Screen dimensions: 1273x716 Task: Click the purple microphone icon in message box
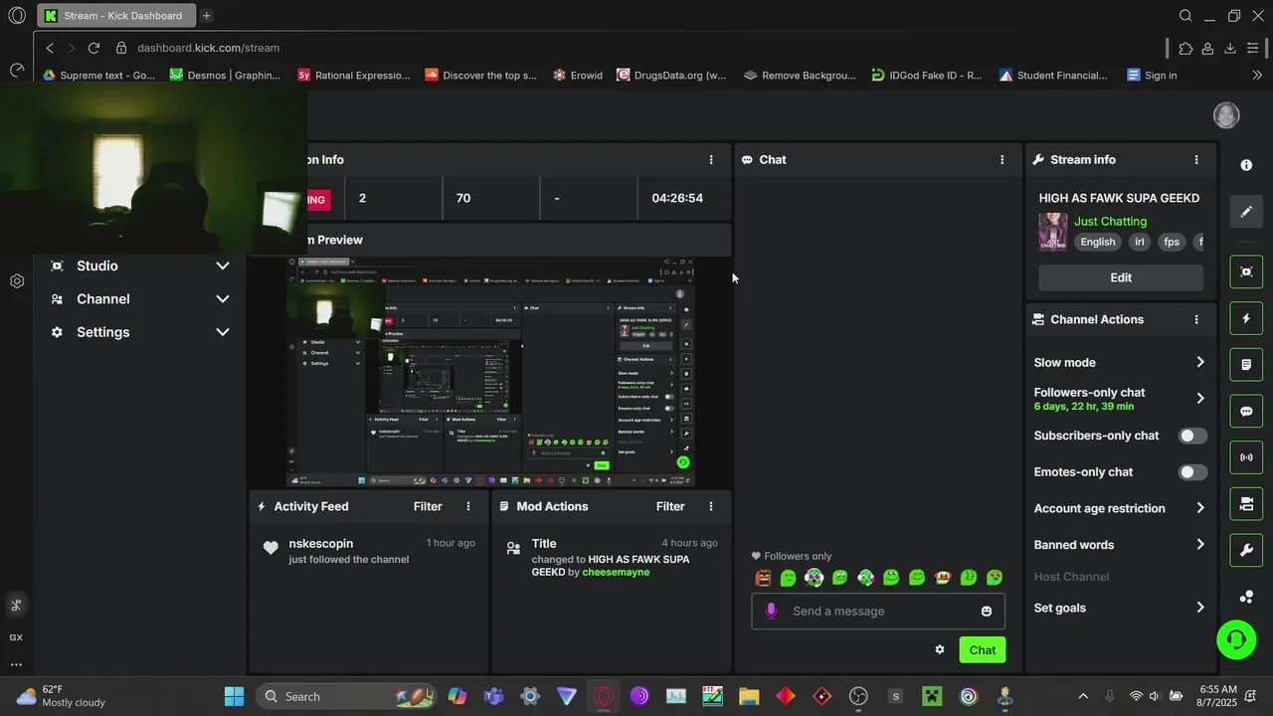[x=771, y=611]
